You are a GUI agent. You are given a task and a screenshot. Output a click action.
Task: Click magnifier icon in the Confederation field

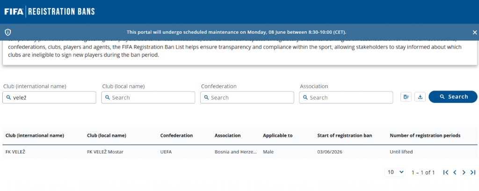click(x=206, y=97)
